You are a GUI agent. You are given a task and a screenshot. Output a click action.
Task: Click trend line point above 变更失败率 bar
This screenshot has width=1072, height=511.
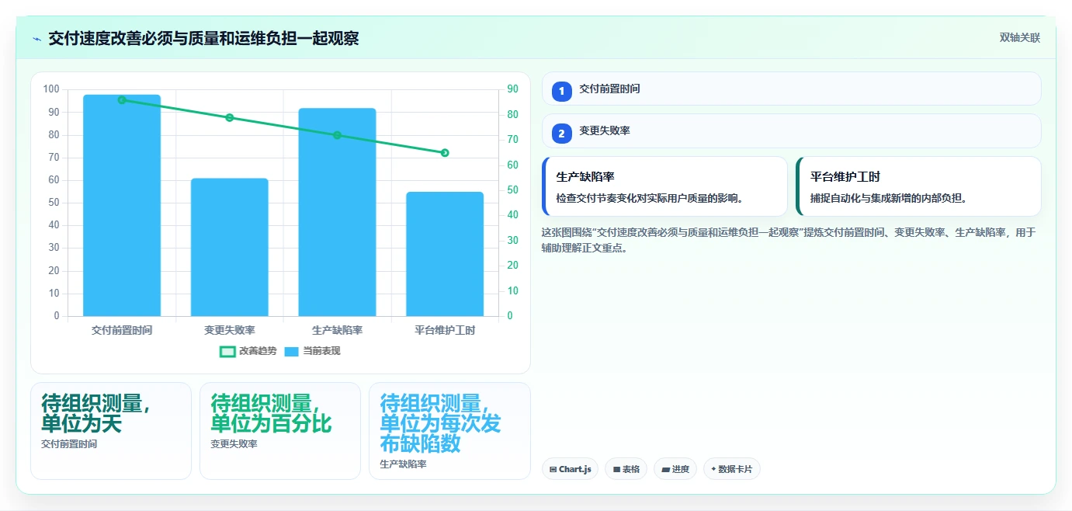[230, 118]
